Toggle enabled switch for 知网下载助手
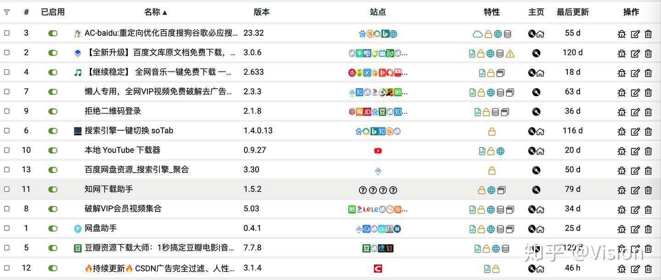 [53, 189]
